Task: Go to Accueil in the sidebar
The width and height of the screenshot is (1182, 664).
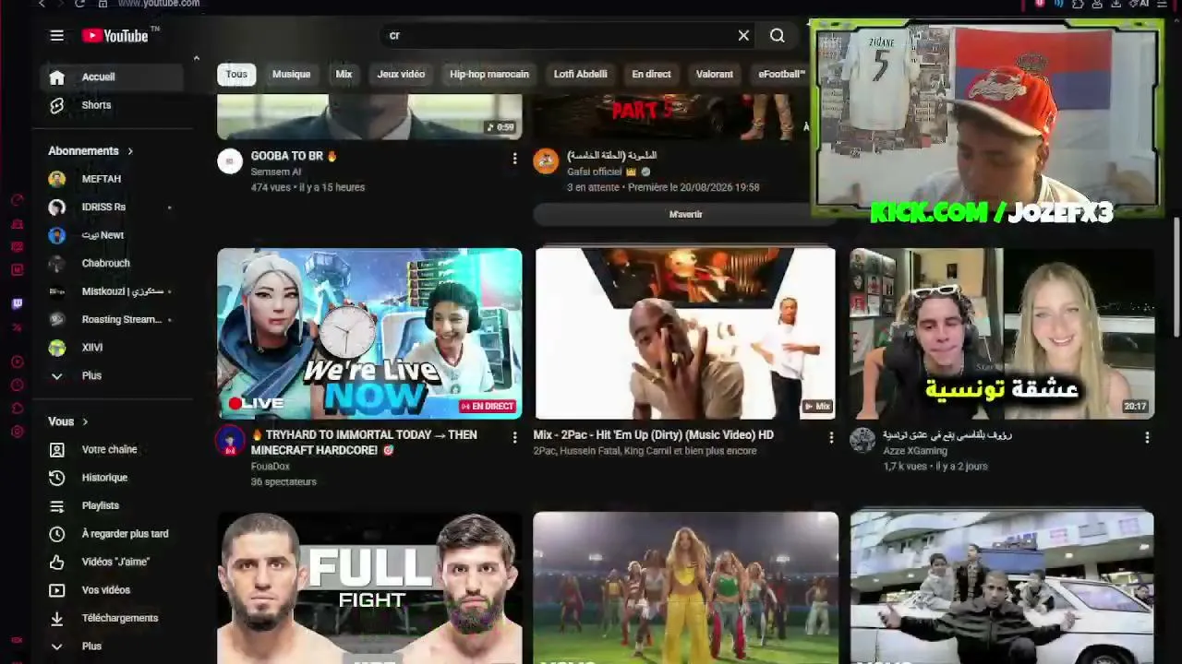Action: [111, 77]
